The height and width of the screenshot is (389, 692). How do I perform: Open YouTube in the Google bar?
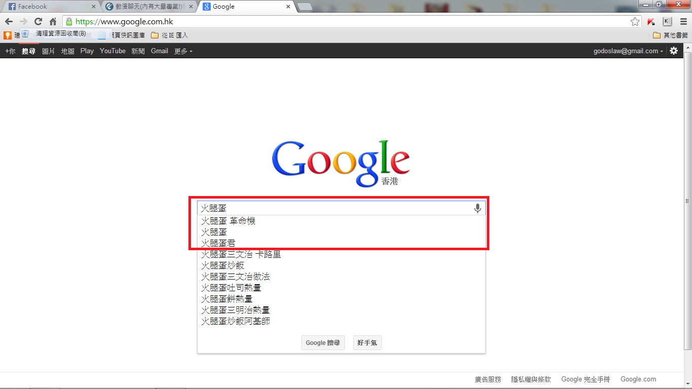(x=112, y=51)
